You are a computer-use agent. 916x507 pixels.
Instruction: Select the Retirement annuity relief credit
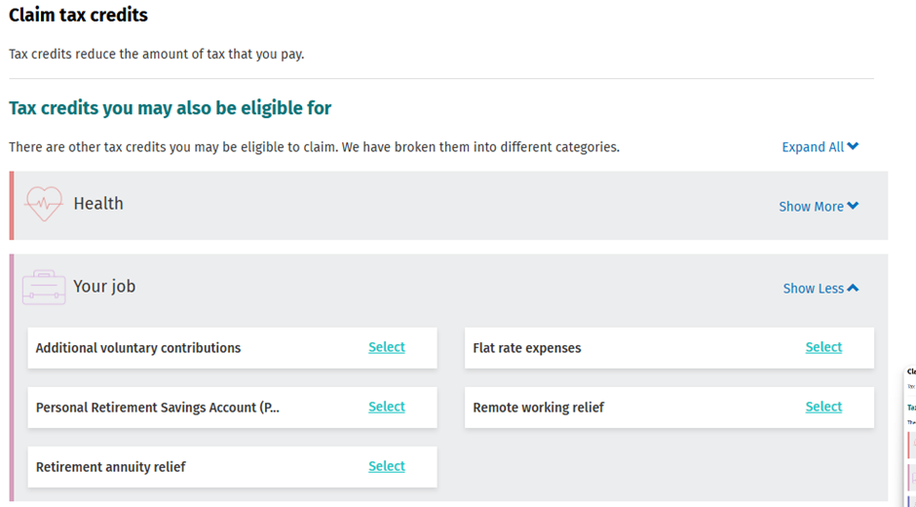(x=386, y=466)
